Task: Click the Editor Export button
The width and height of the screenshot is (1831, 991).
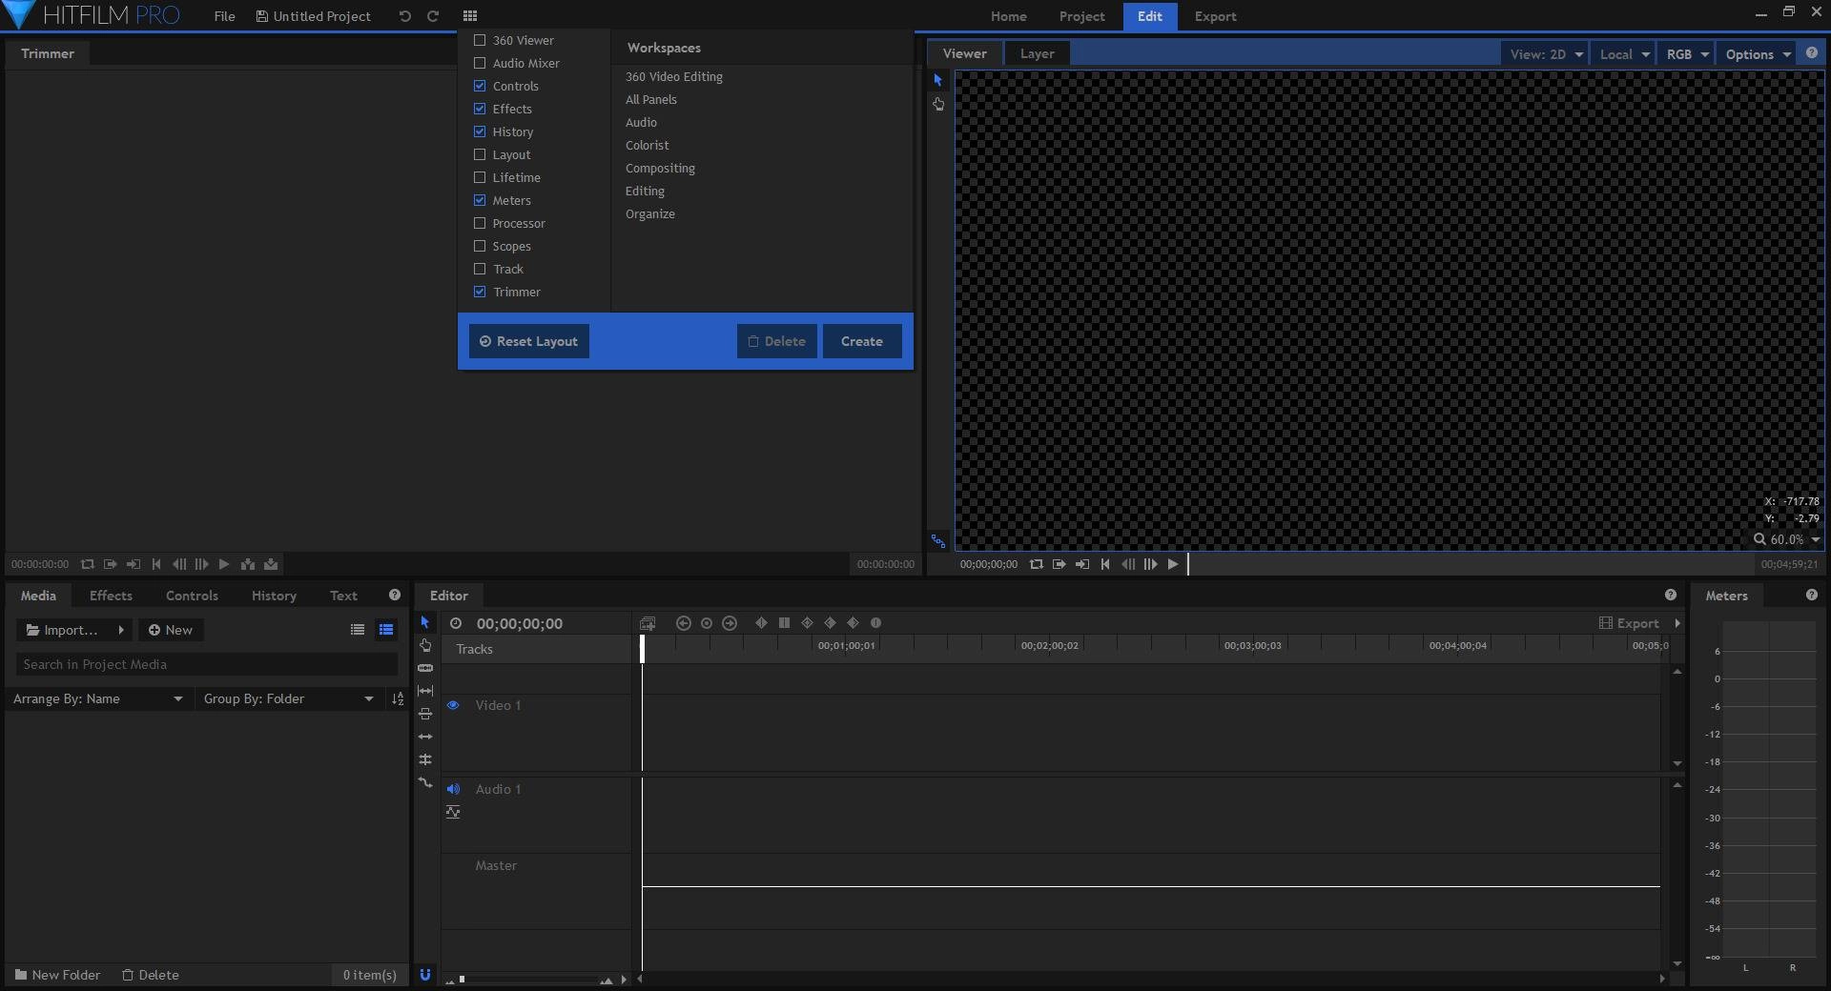Action: coord(1629,623)
